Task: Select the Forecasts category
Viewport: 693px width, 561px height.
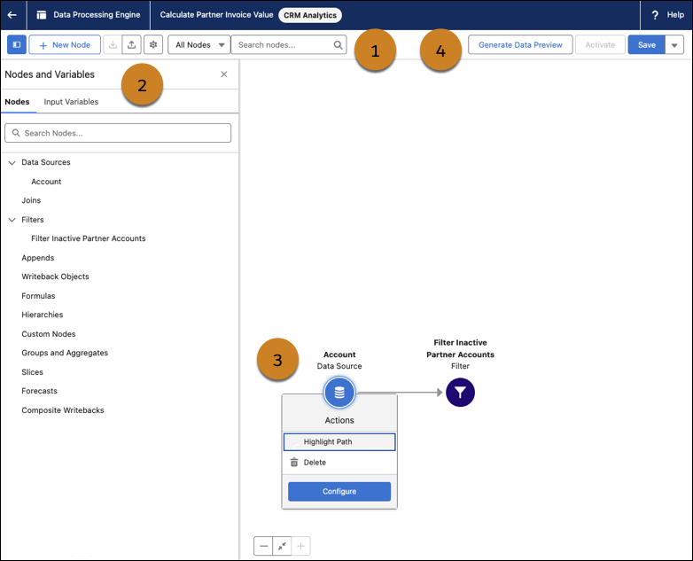Action: [39, 391]
